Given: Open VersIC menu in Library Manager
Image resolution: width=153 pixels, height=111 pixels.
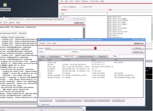Looking at the screenshot, I should [77, 1].
